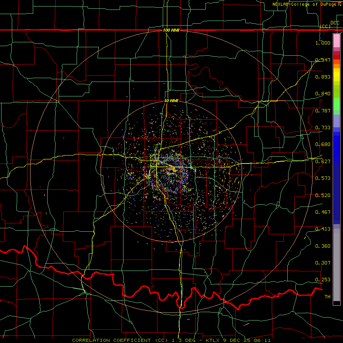The width and height of the screenshot is (343, 343).
Task: Click the 0.893 legend value
Action: point(323,77)
